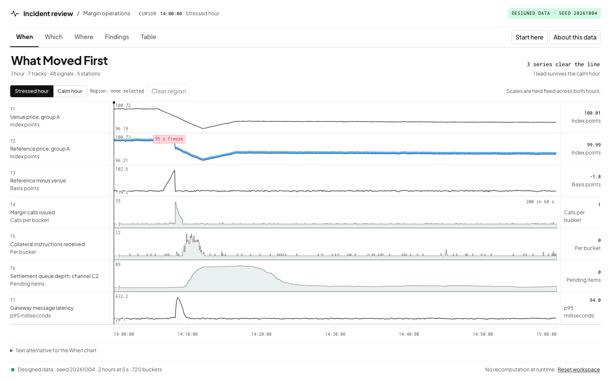The width and height of the screenshot is (611, 382).
Task: Click the 94.0 p95 milliseconds readout
Action: pos(582,308)
